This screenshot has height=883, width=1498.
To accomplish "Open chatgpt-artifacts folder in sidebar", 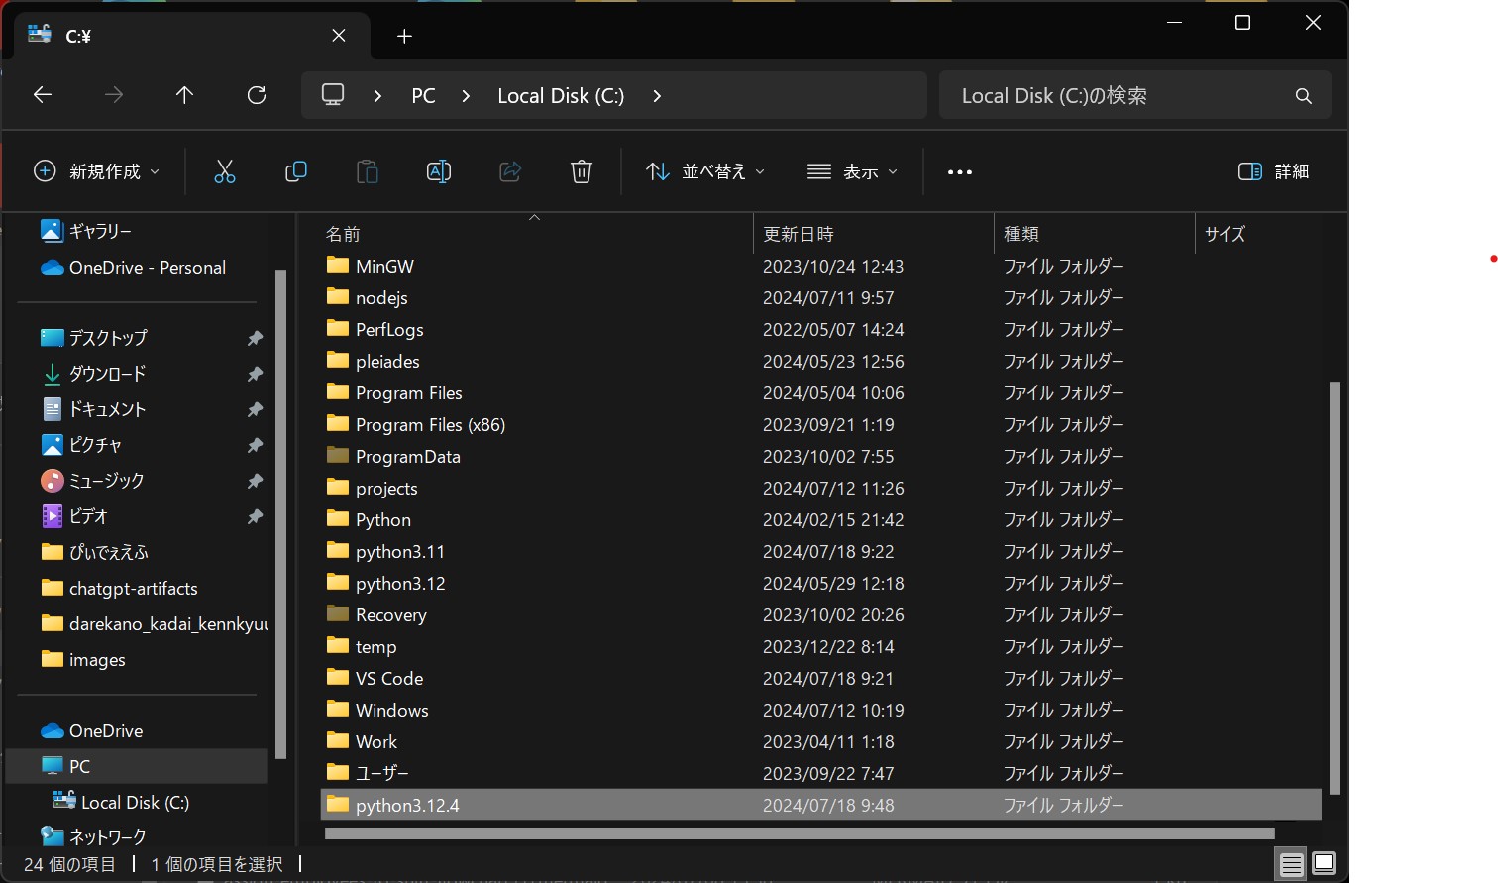I will 134,589.
